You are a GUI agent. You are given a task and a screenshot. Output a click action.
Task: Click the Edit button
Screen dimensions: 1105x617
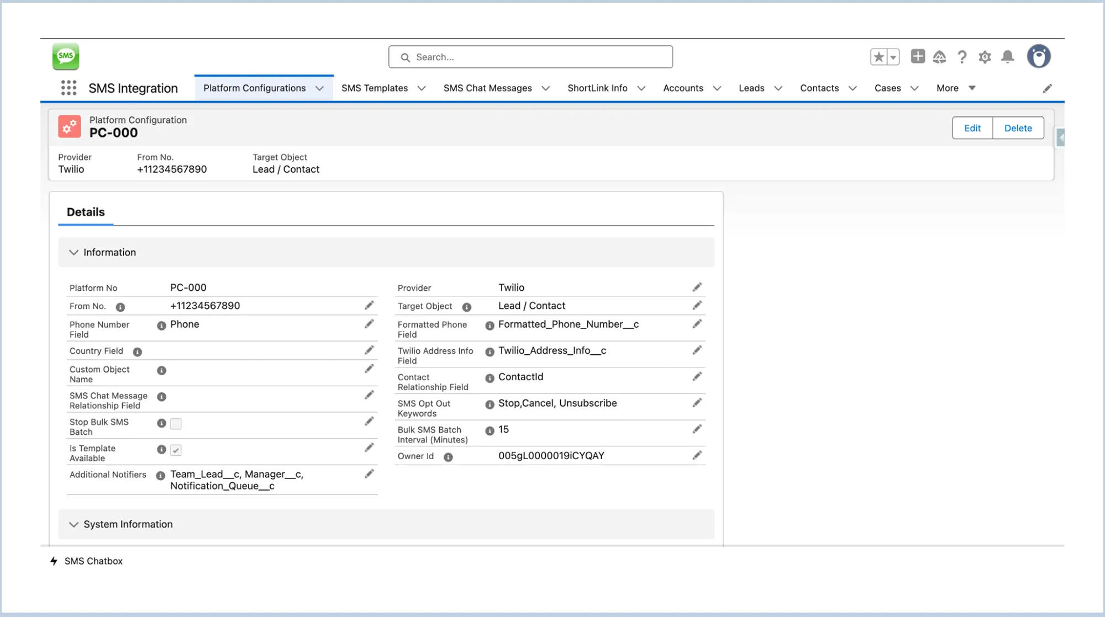tap(972, 128)
